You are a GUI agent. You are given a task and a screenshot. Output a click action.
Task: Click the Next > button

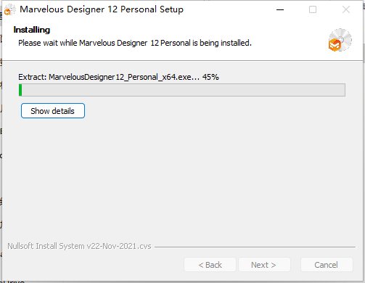[264, 265]
